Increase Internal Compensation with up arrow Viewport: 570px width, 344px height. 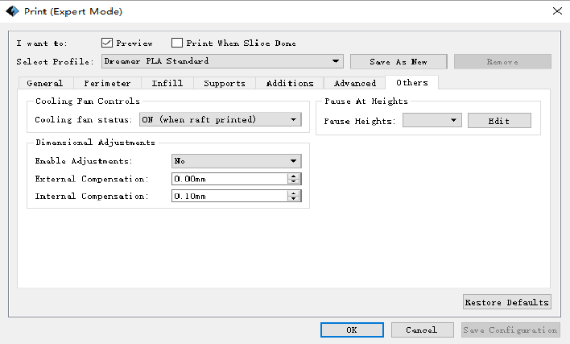(x=294, y=193)
